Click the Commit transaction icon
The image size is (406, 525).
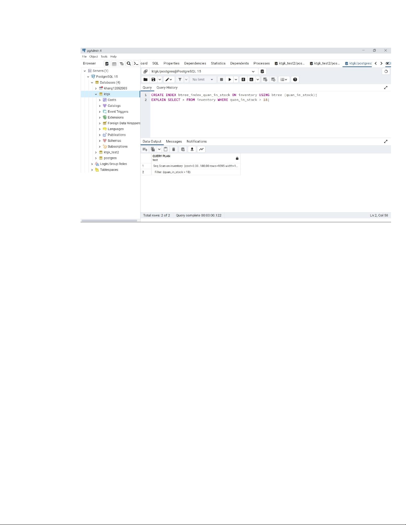(x=265, y=79)
